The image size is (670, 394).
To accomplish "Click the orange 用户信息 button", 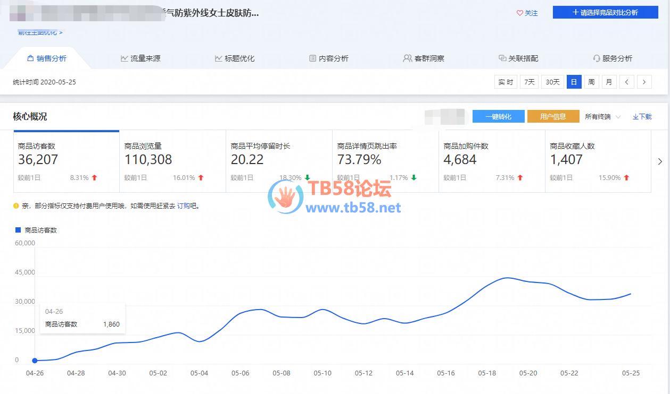I will coord(553,117).
